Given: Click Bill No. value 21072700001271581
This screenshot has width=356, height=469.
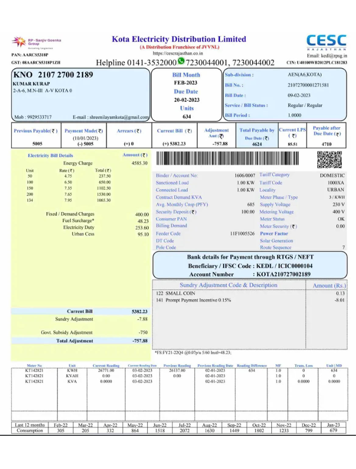Looking at the screenshot, I should tap(308, 85).
